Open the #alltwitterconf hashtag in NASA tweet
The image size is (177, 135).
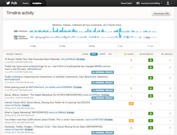point(34,69)
